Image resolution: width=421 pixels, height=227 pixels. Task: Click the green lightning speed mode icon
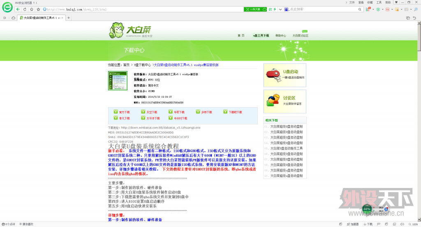(x=275, y=9)
